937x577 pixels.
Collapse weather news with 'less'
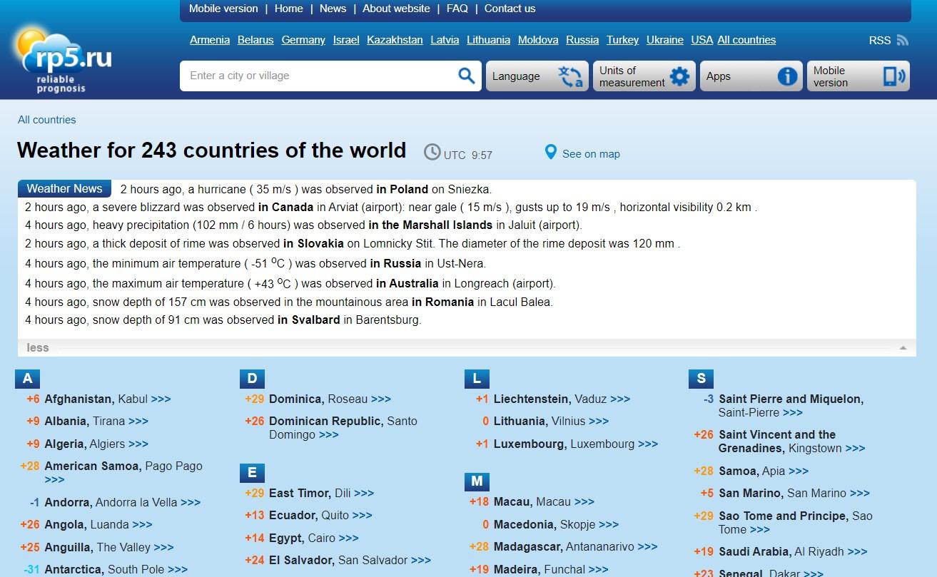[38, 347]
